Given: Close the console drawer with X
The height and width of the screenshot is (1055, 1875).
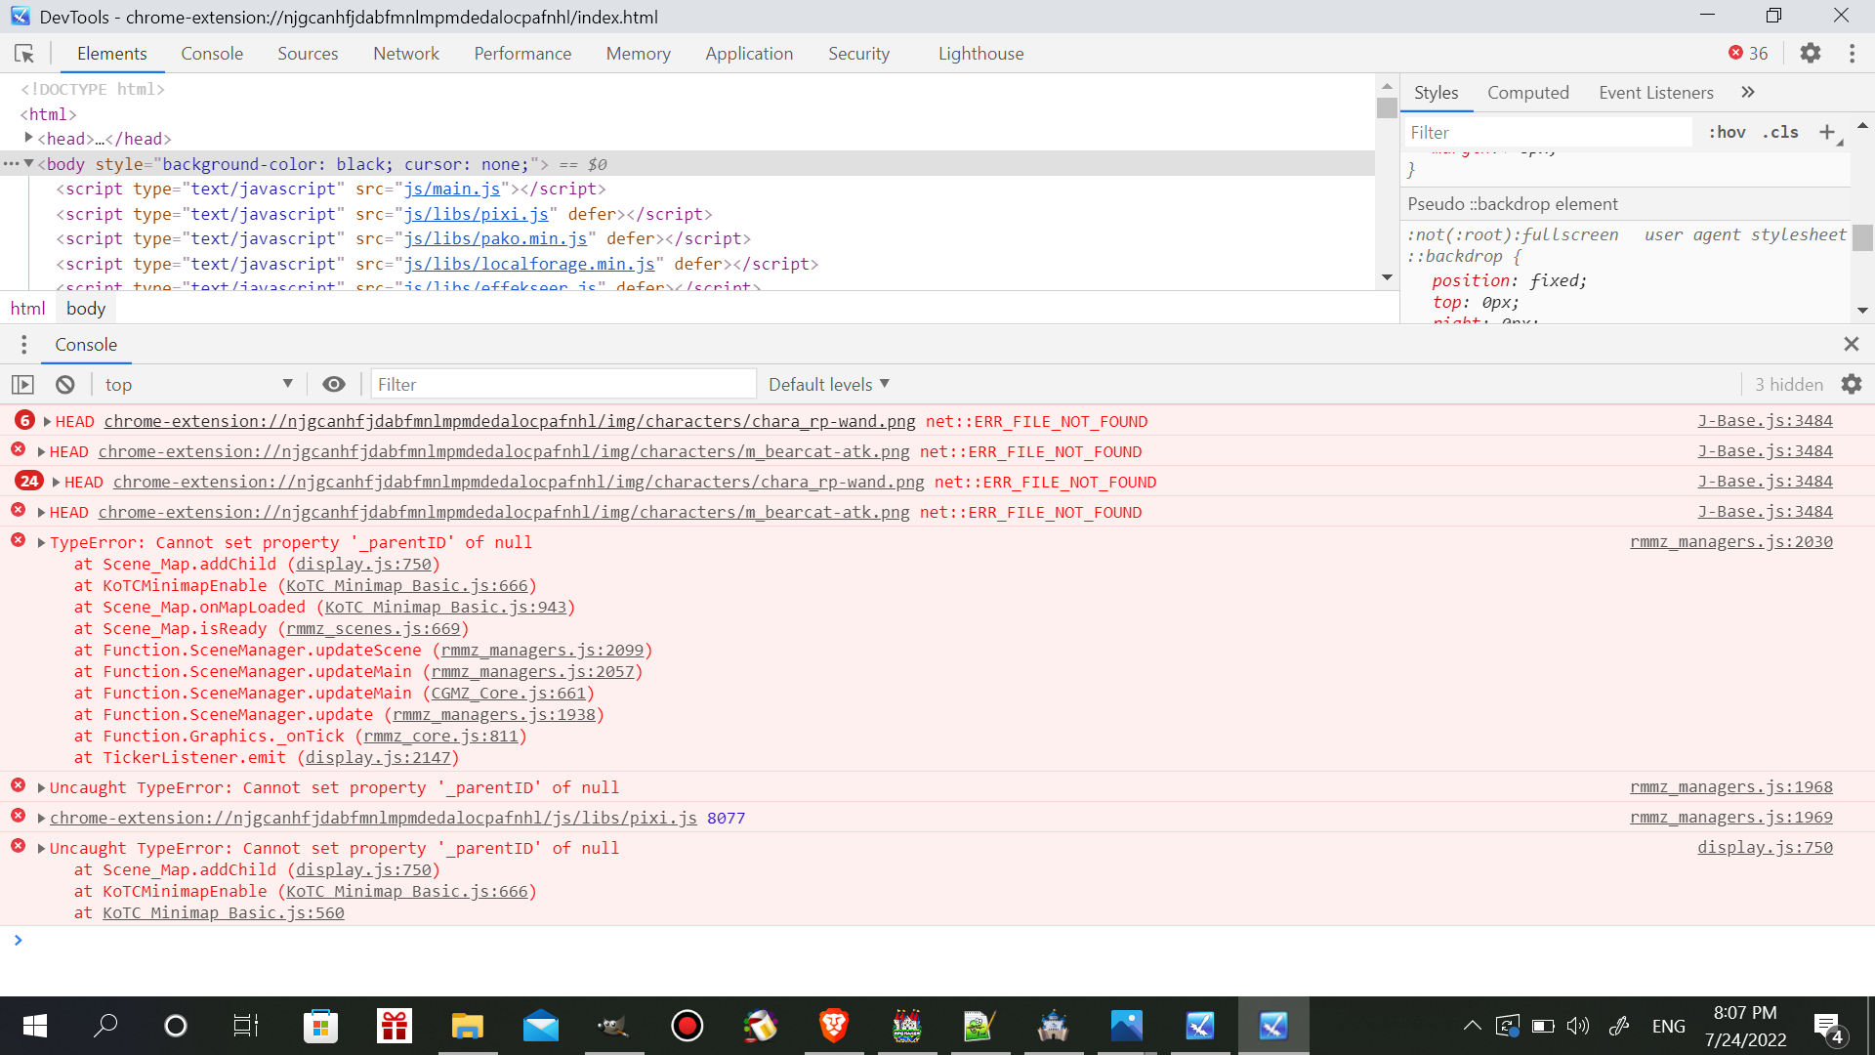Looking at the screenshot, I should pos(1852,344).
